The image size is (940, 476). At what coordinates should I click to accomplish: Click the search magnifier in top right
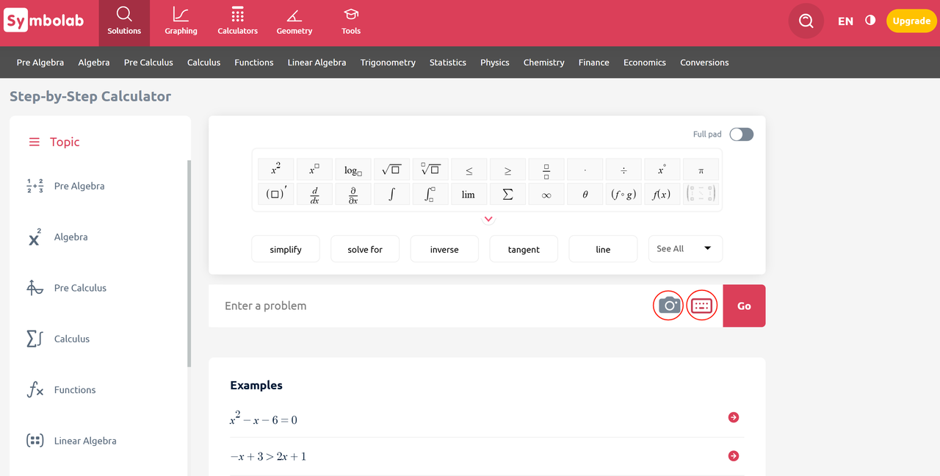[x=806, y=21]
